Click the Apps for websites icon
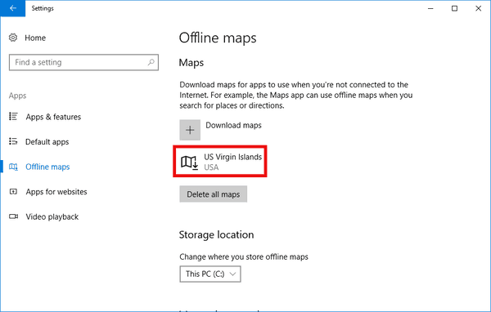This screenshot has width=491, height=312. coord(13,192)
